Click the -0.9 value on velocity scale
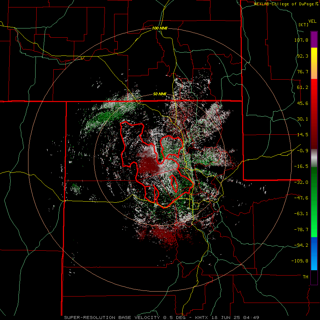 pos(303,151)
